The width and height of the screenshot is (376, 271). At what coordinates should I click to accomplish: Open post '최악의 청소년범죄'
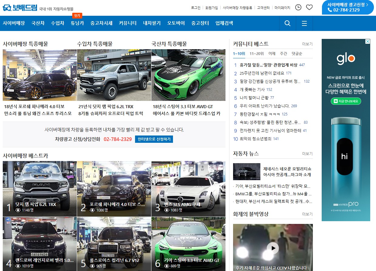(x=256, y=139)
